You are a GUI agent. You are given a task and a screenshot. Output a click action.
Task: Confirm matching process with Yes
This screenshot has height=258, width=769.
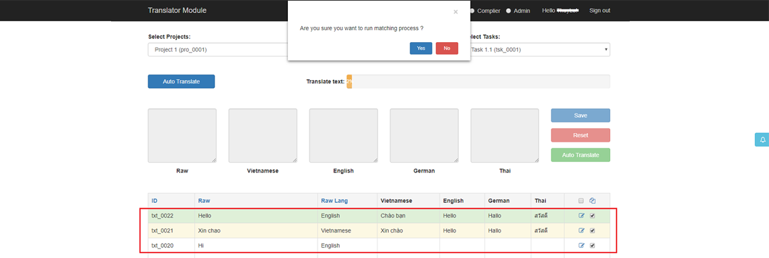420,48
